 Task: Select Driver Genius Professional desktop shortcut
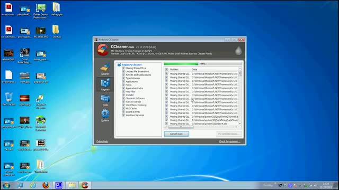(41, 11)
